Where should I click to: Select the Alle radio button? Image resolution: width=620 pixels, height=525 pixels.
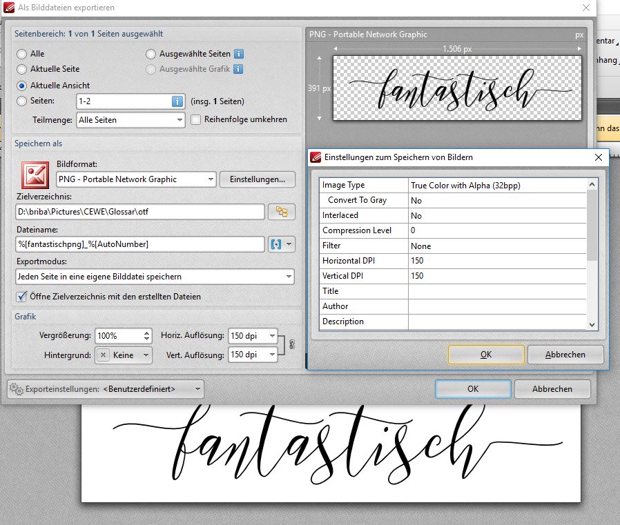pyautogui.click(x=21, y=54)
